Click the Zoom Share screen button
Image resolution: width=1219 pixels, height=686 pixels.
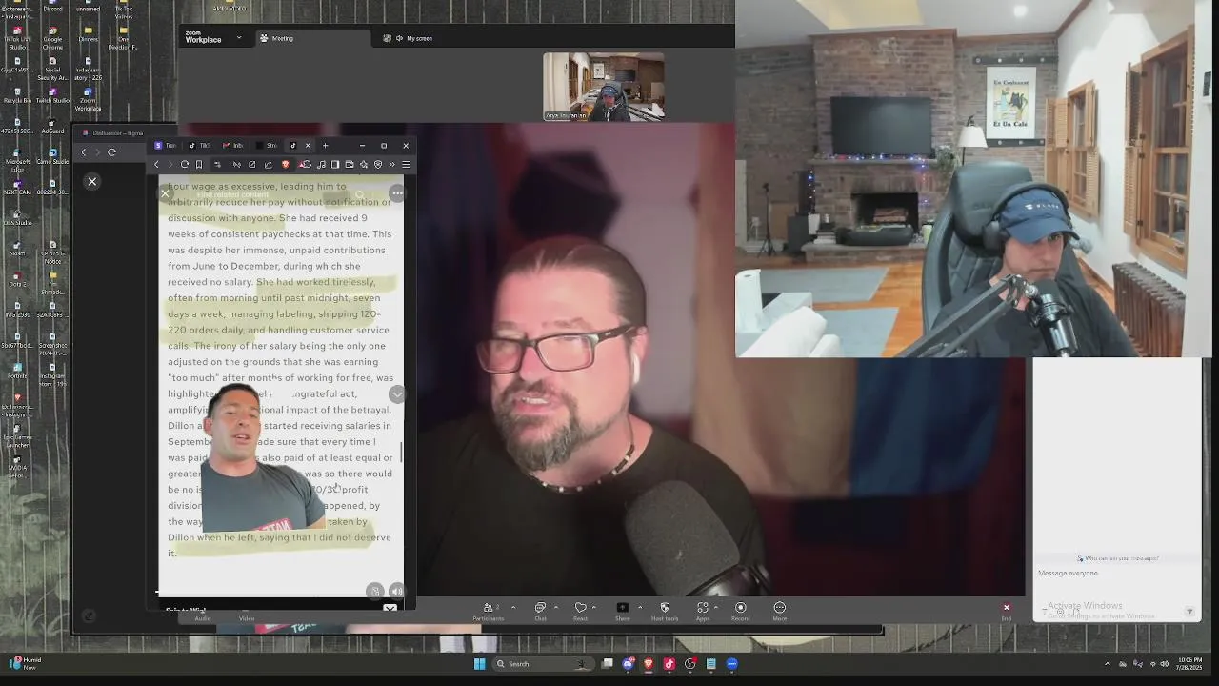pos(622,611)
